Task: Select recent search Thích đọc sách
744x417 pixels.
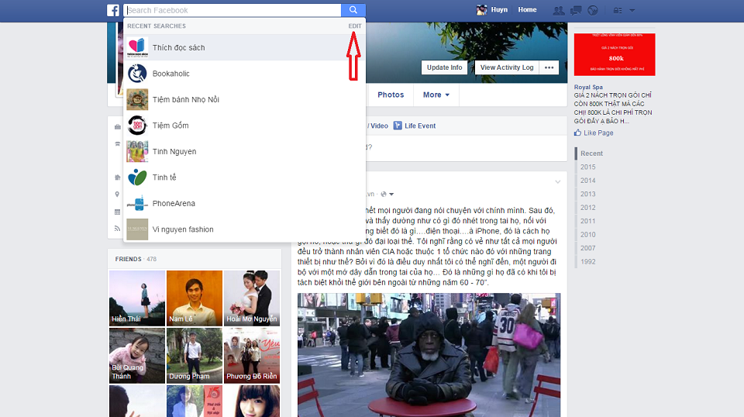Action: 244,47
